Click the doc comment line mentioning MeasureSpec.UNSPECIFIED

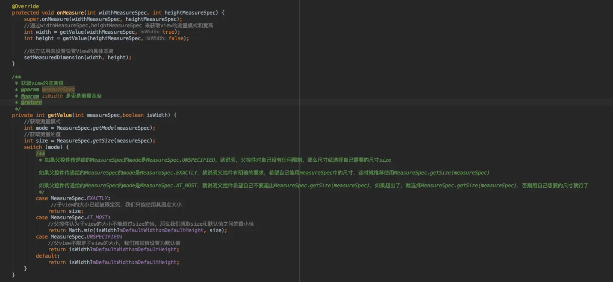click(215, 160)
